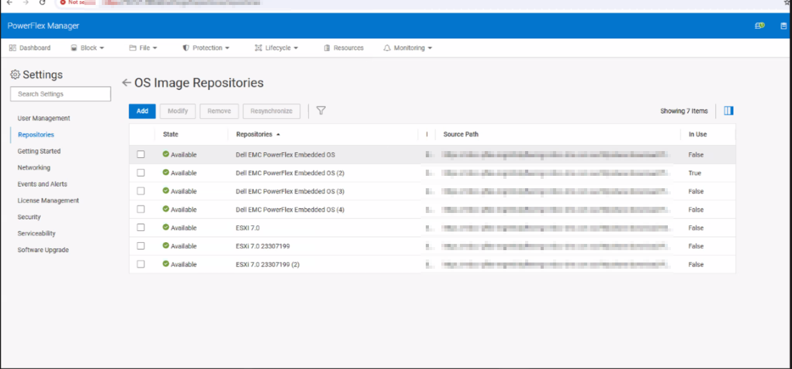Click the Search Settings input field

(x=61, y=94)
